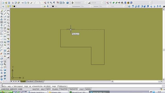165x93 pixels.
Task: Click the Windows Start button
Action: [6, 92]
